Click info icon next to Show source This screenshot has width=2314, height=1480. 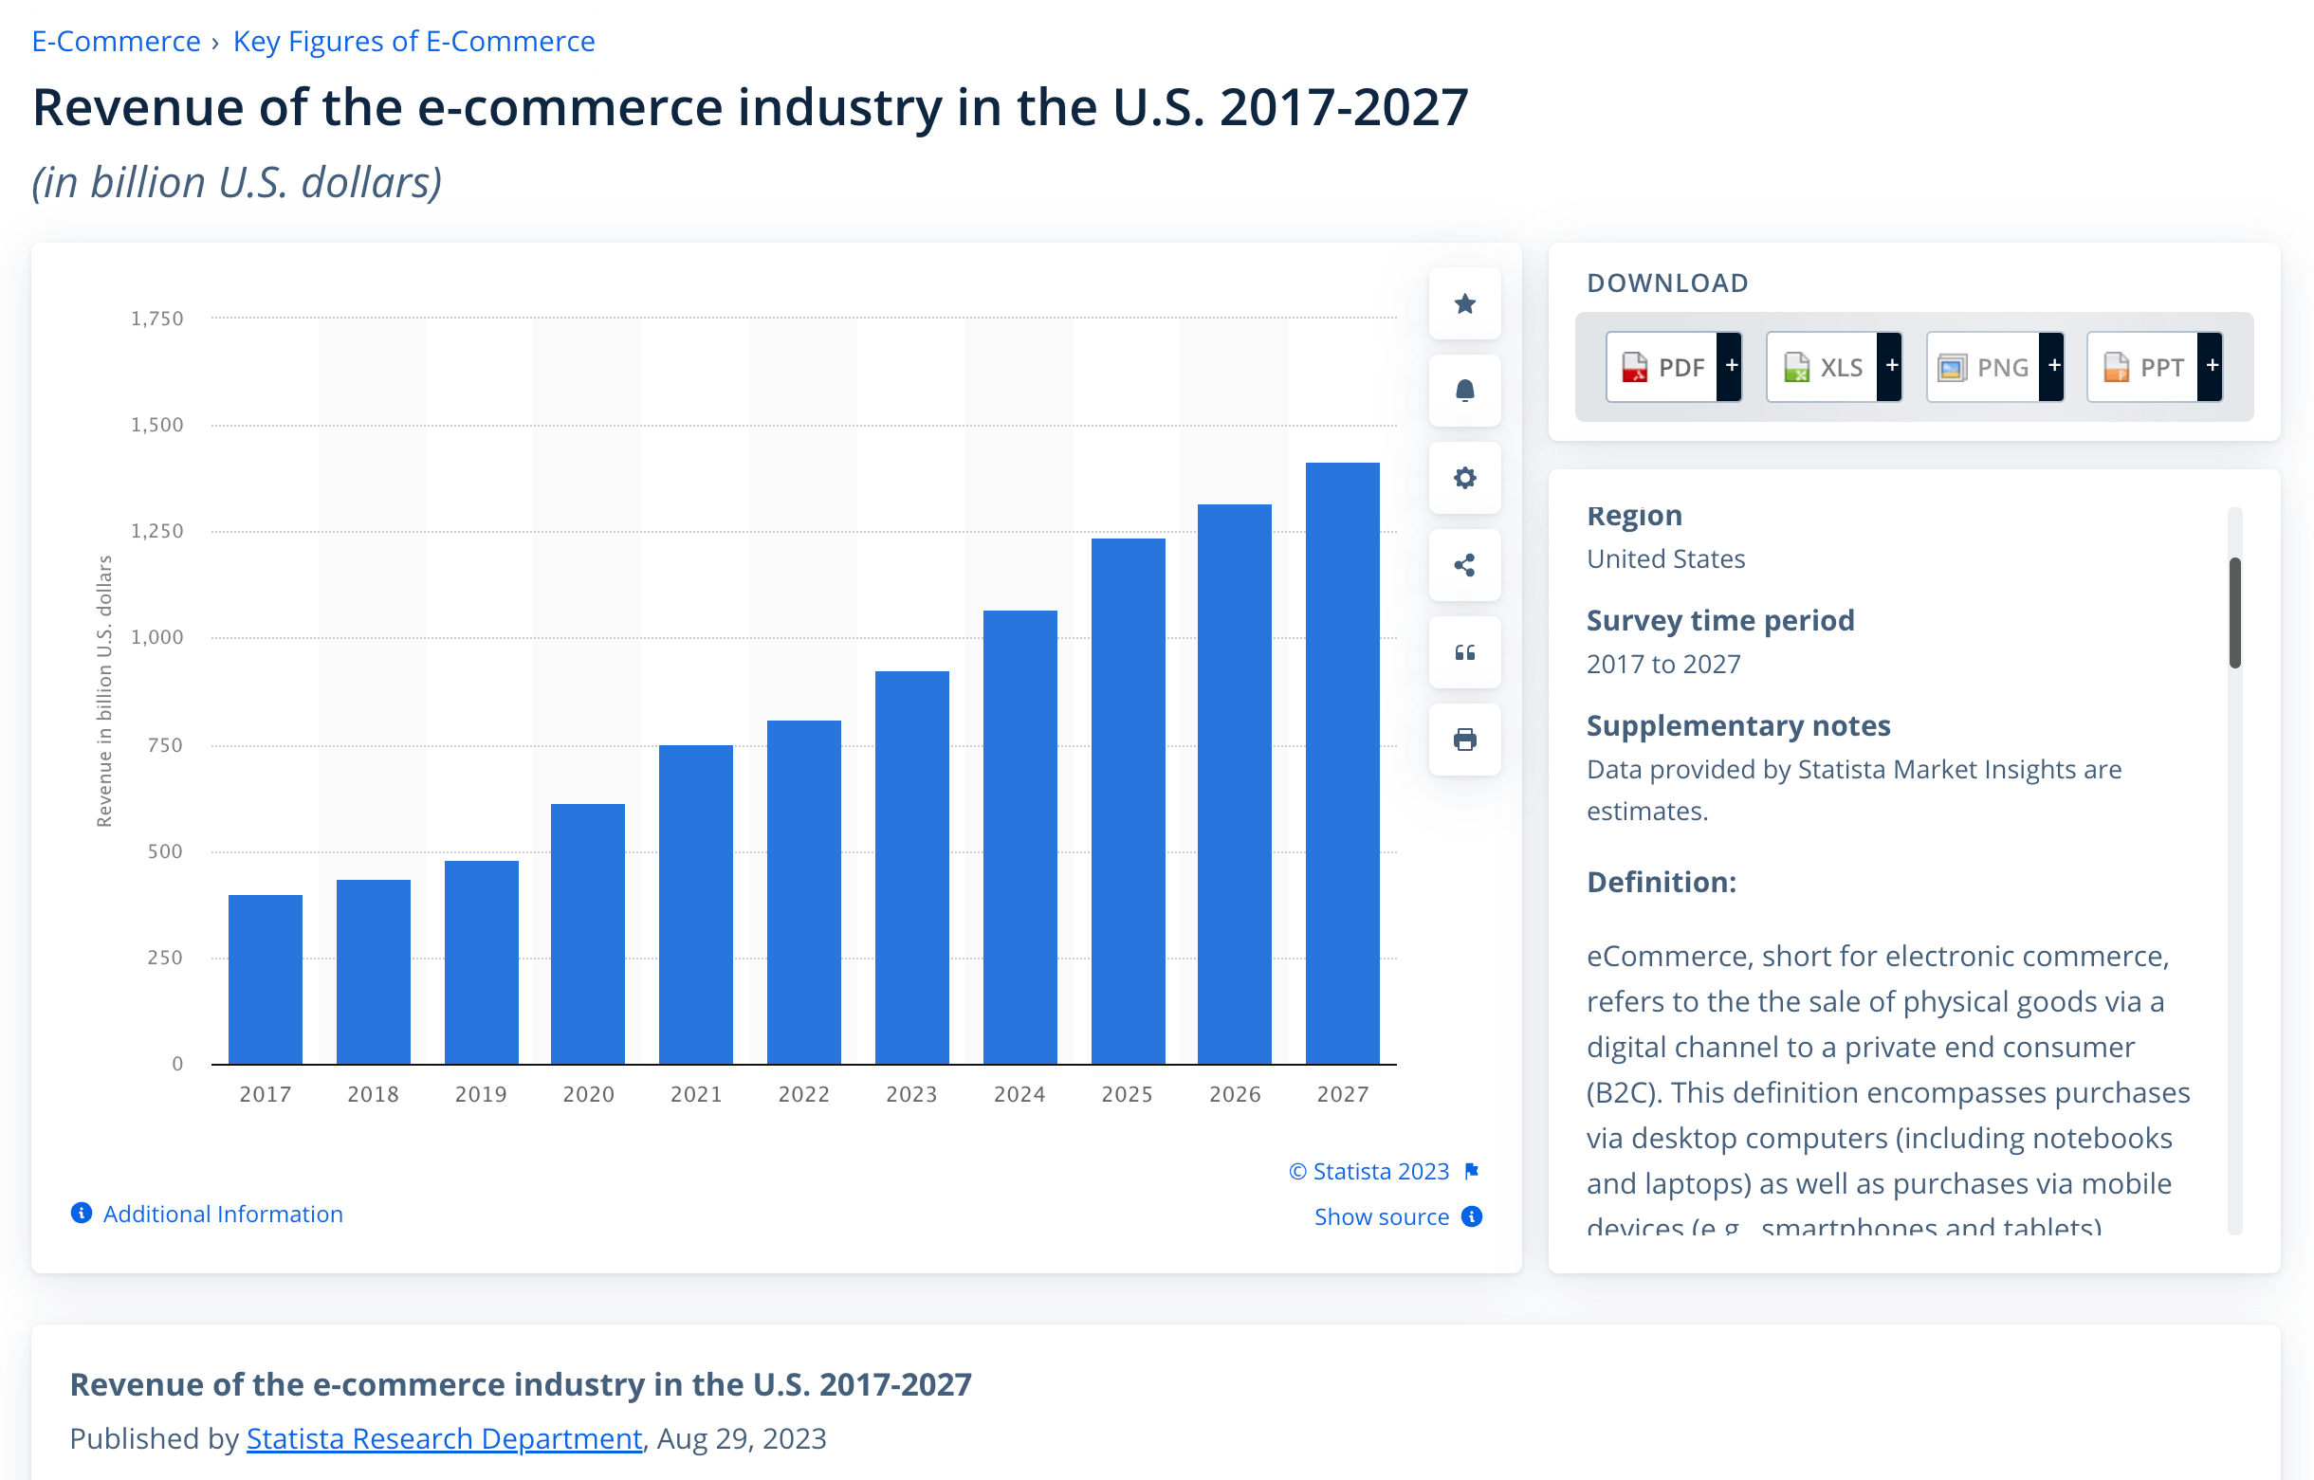tap(1471, 1216)
